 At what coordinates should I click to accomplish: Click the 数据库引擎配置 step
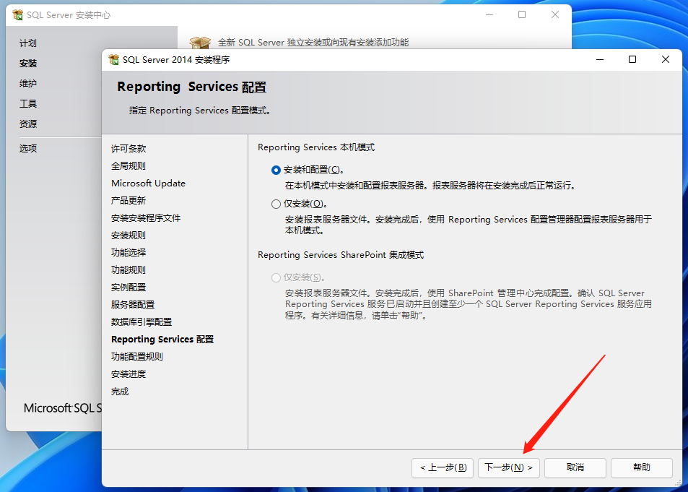(x=141, y=322)
